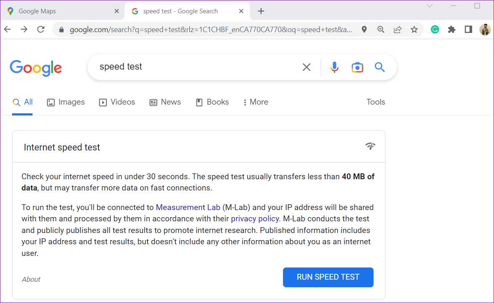Viewport: 494px width, 303px height.
Task: Click the microphone voice search icon
Action: (x=334, y=67)
